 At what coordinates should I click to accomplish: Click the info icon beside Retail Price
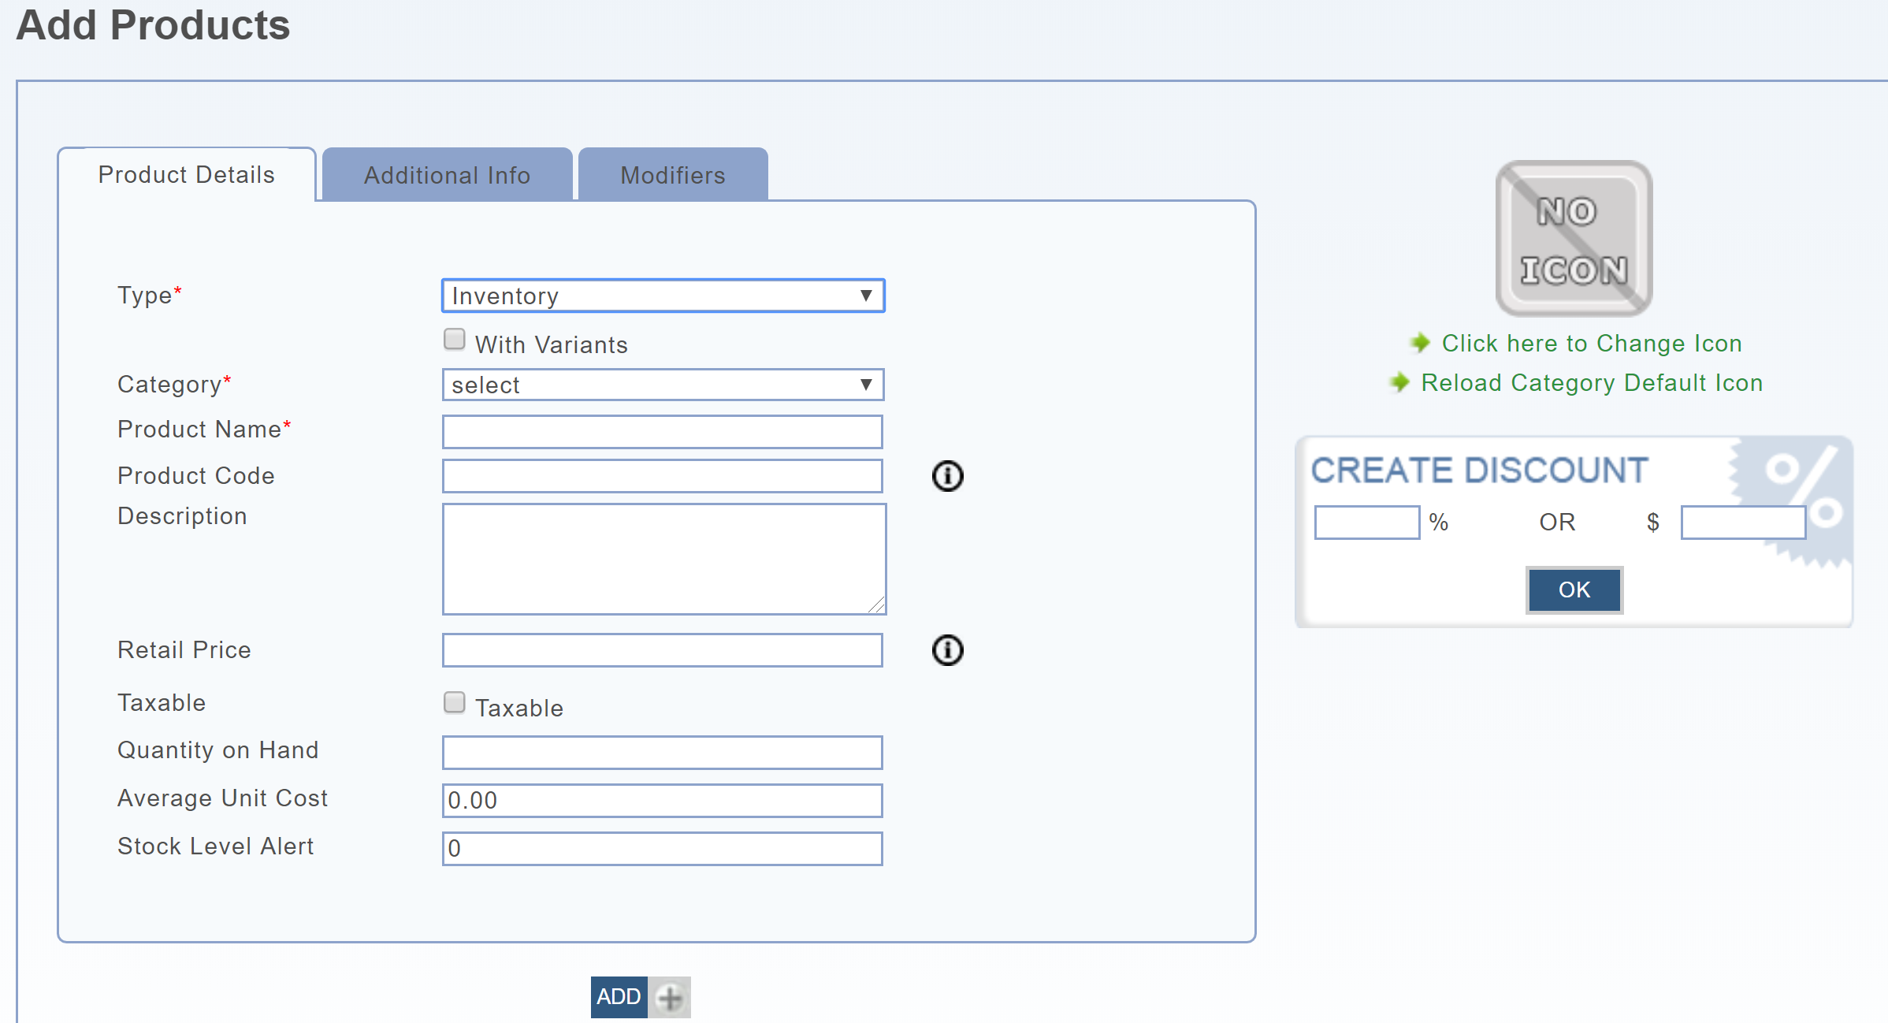tap(947, 650)
